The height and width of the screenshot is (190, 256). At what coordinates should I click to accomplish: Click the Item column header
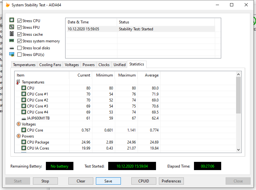coord(42,75)
